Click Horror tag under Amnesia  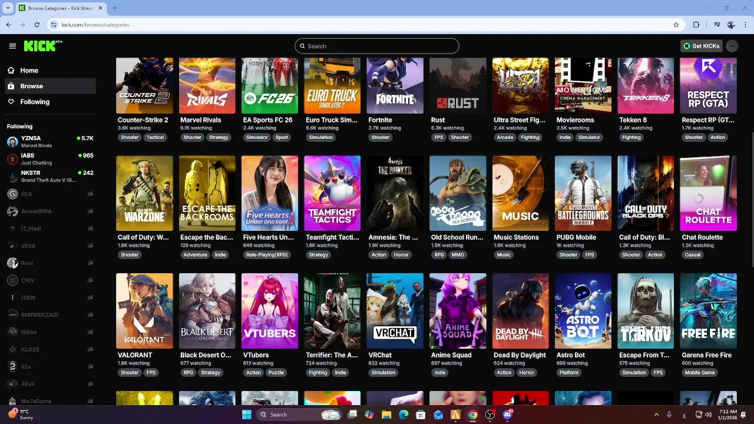click(x=401, y=255)
